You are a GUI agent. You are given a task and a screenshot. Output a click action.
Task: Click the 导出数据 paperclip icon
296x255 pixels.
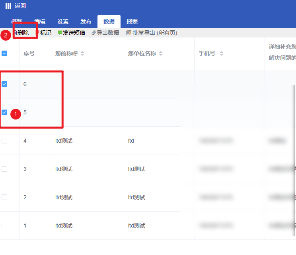click(x=94, y=33)
